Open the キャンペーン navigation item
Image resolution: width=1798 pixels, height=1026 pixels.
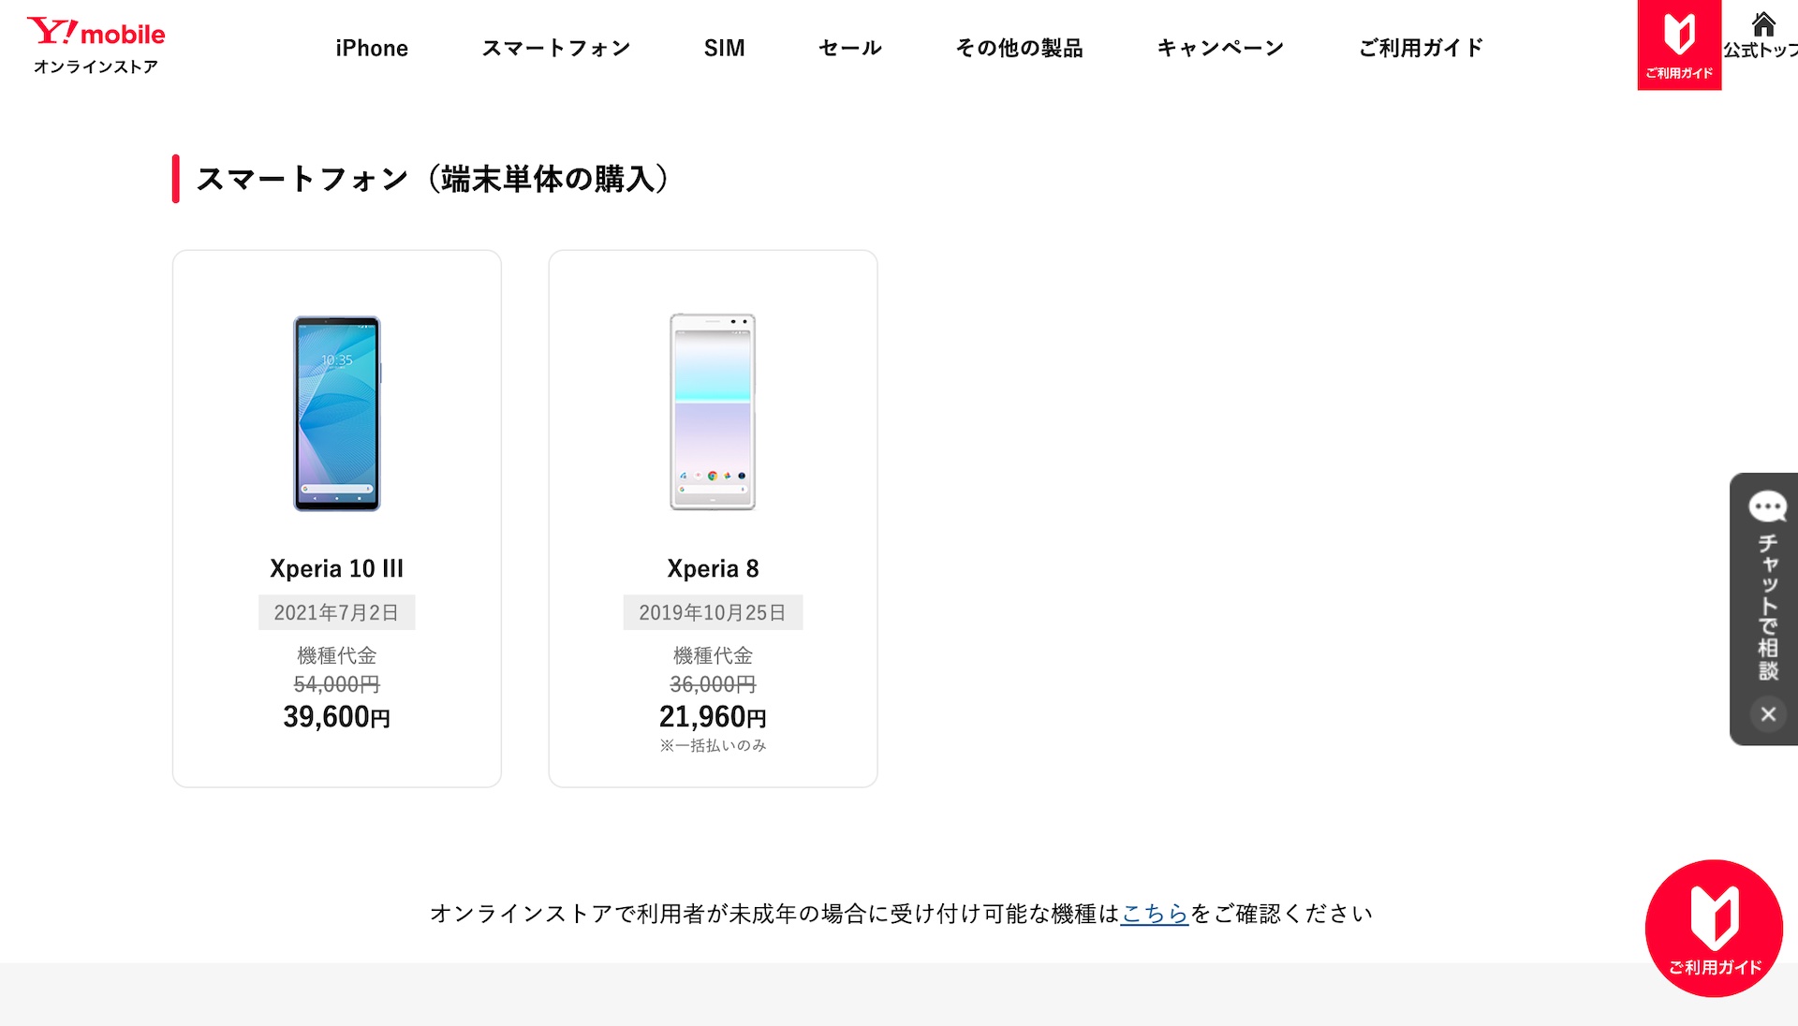[x=1220, y=48]
